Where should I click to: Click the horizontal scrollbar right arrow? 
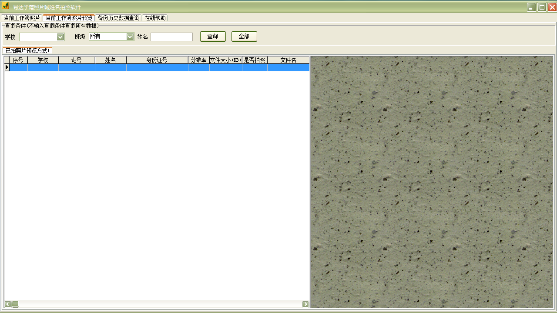click(x=305, y=304)
